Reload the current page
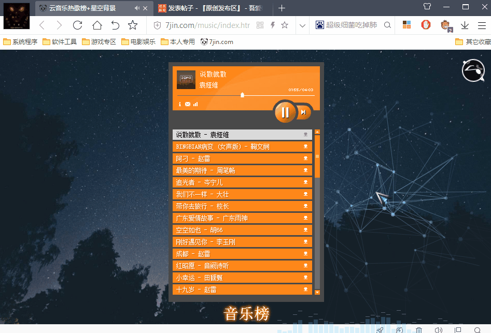The width and height of the screenshot is (491, 333). pyautogui.click(x=78, y=25)
